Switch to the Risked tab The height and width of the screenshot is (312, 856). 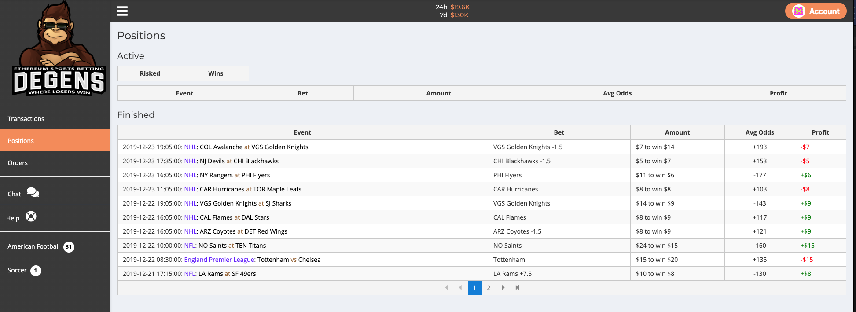pos(150,73)
